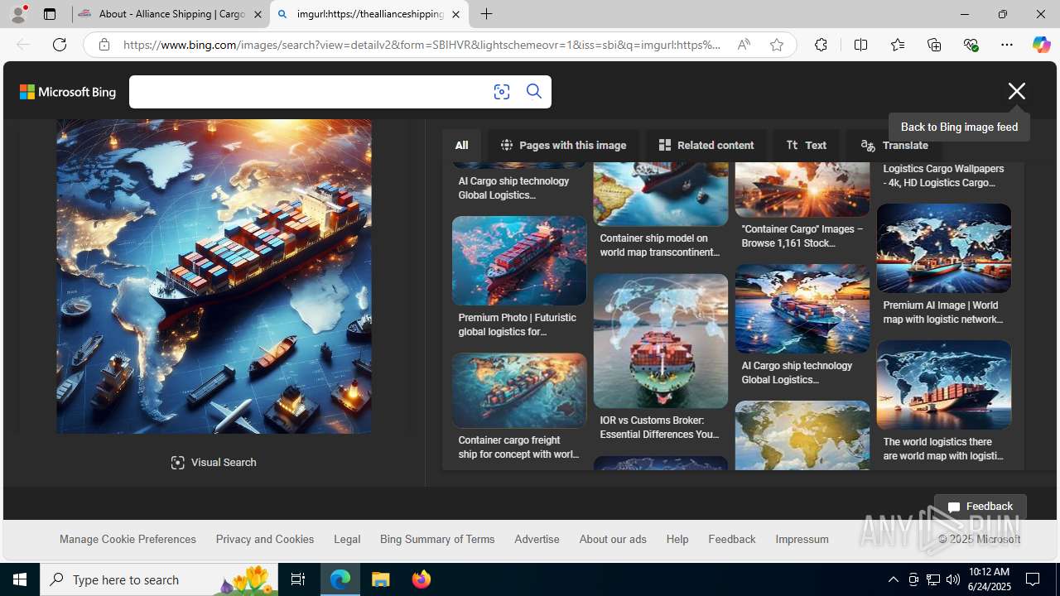Open File Explorer from taskbar
This screenshot has height=596, width=1060.
pyautogui.click(x=381, y=579)
